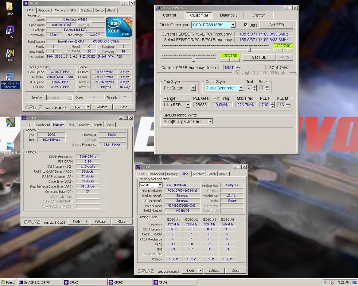This screenshot has width=358, height=286.
Task: Open the Tab Style Flat Button dropdown
Action: point(193,88)
